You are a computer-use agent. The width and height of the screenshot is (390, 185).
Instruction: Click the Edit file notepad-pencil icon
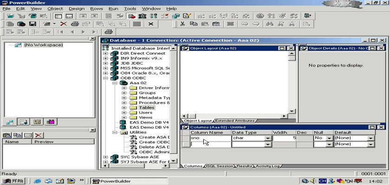coord(187,16)
